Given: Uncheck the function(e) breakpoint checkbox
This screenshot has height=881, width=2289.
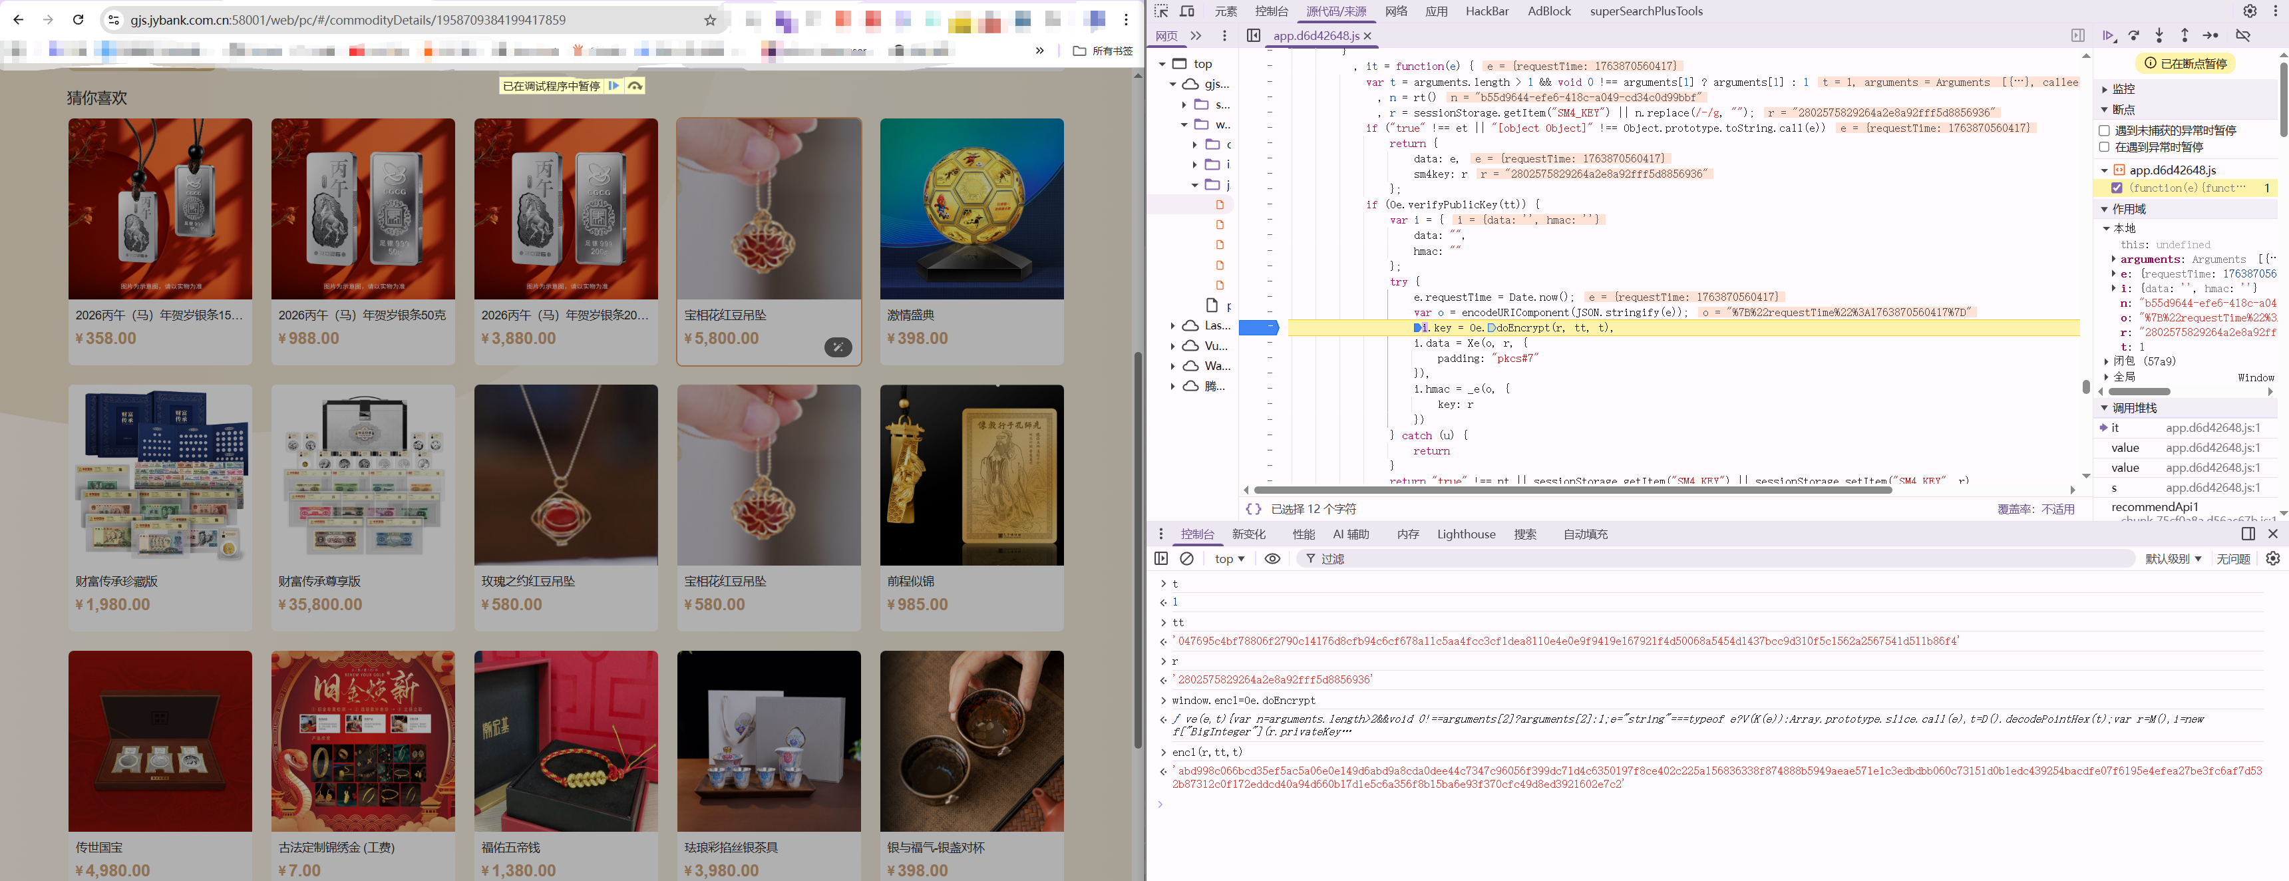Looking at the screenshot, I should [x=2117, y=188].
